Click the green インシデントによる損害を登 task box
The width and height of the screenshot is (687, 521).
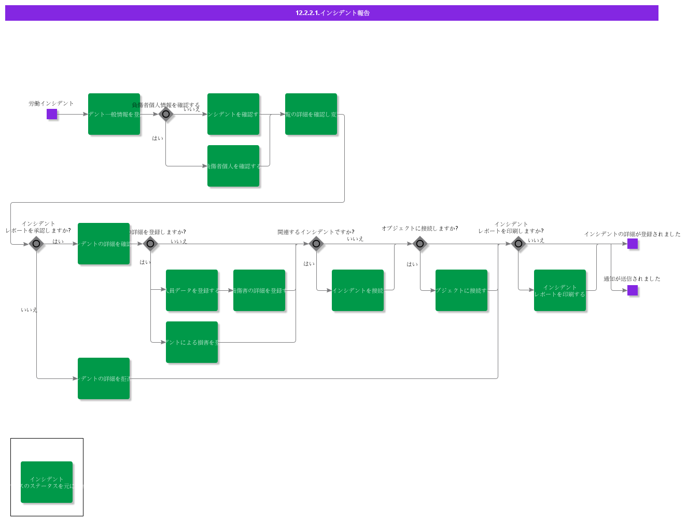(192, 342)
